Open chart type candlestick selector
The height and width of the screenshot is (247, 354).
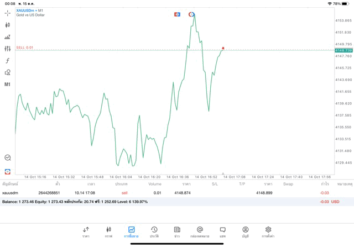point(8,25)
